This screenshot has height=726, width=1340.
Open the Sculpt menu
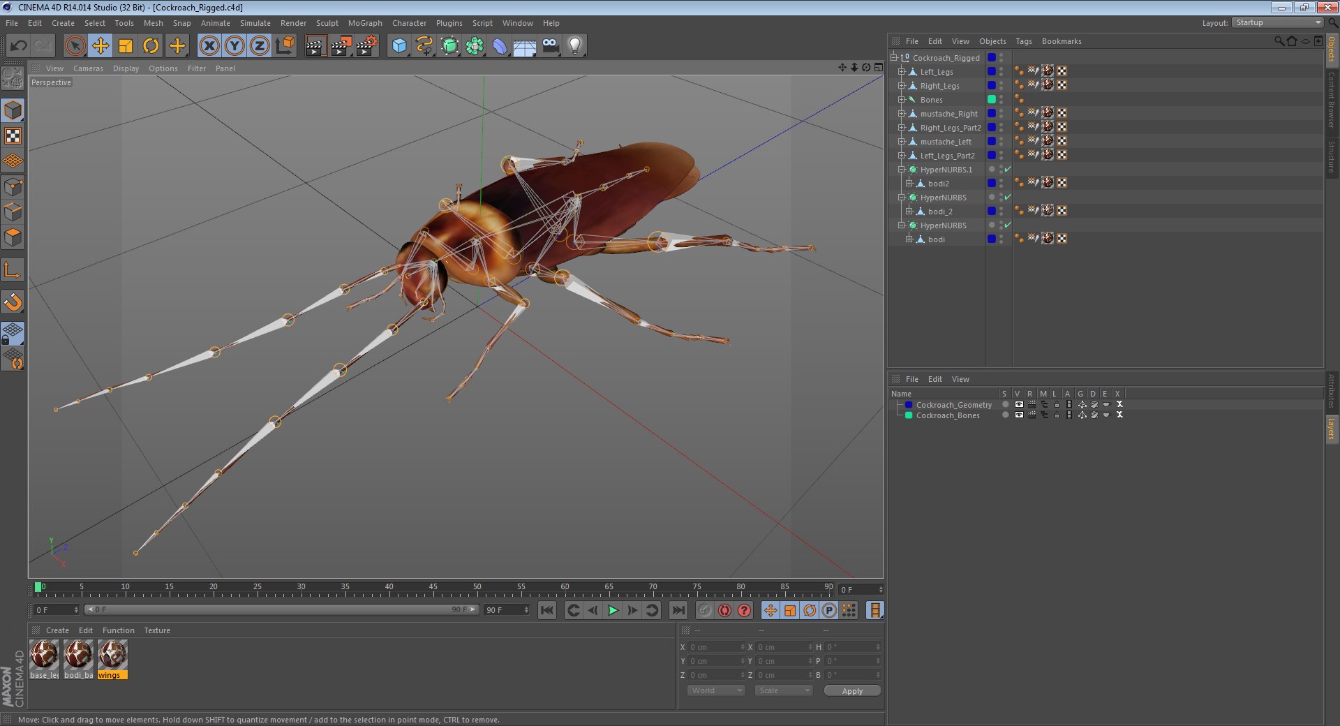[327, 23]
